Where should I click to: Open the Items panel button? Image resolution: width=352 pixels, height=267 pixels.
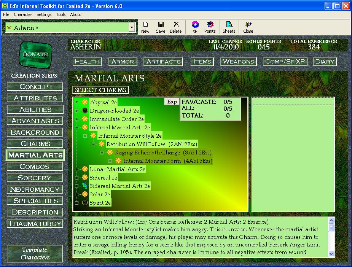point(202,62)
